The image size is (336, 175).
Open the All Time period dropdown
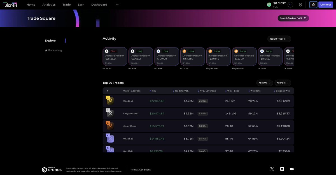[x=265, y=83]
